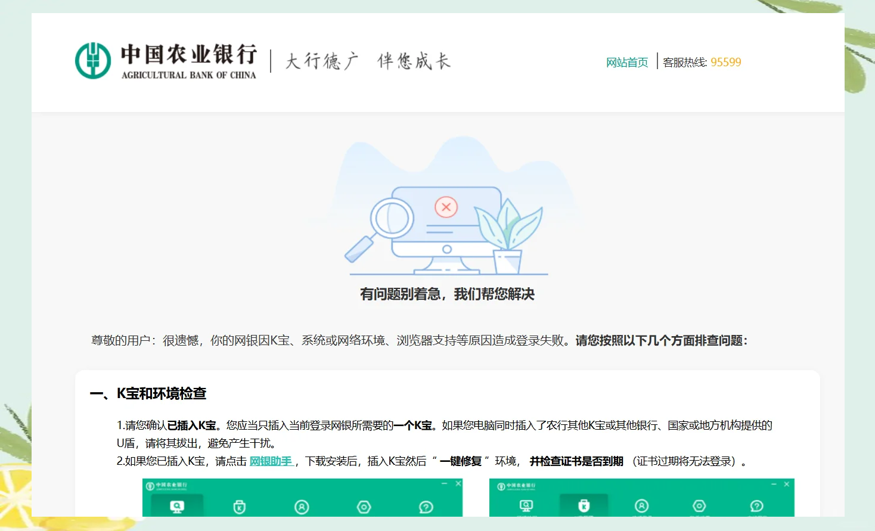
Task: Open the 网银助手 download link
Action: point(271,461)
